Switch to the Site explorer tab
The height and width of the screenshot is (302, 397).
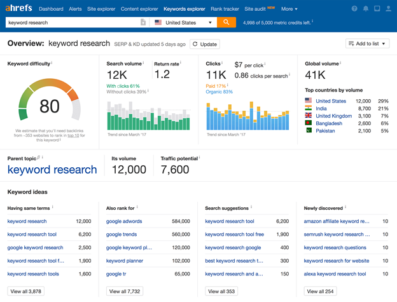tap(101, 9)
